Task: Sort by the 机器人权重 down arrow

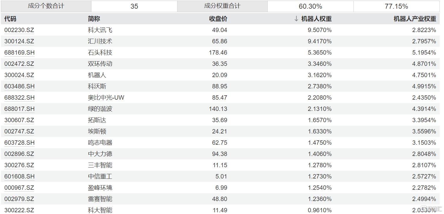Action: pyautogui.click(x=296, y=19)
